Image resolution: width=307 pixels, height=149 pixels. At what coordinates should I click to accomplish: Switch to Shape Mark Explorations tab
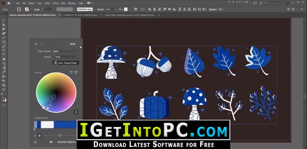pos(130,15)
